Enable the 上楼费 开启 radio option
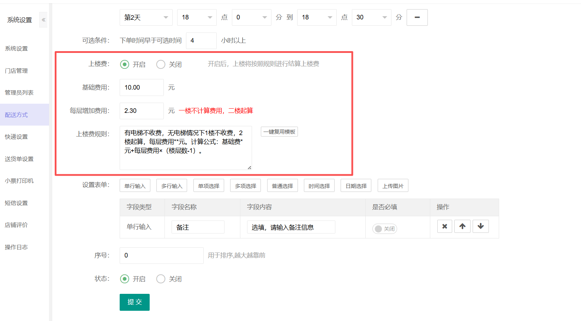Viewport: 581px width, 321px height. pos(125,65)
